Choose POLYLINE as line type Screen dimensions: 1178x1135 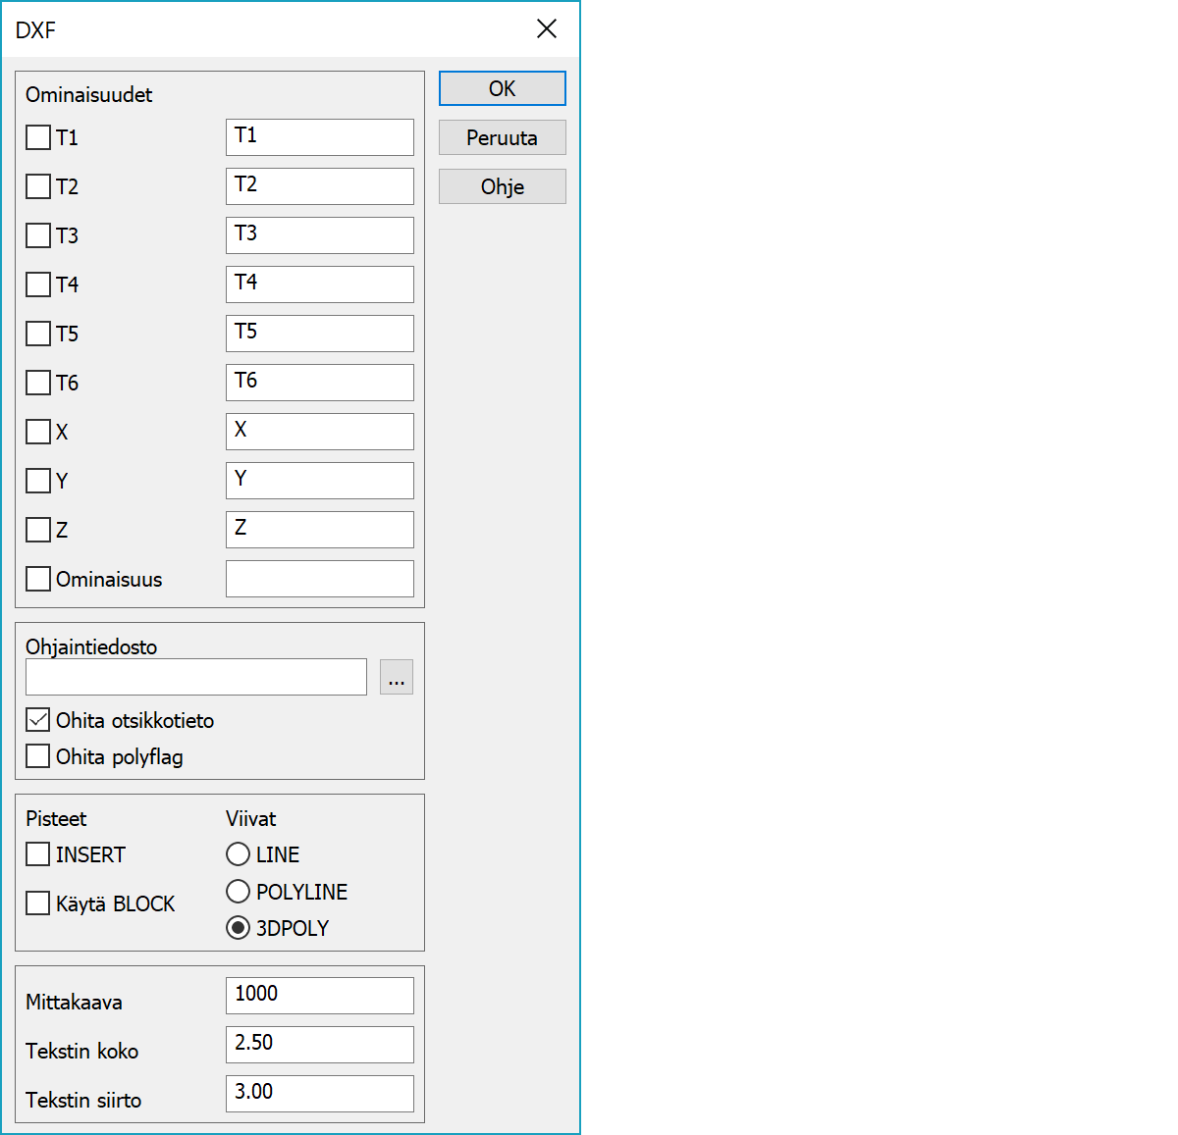tap(238, 892)
